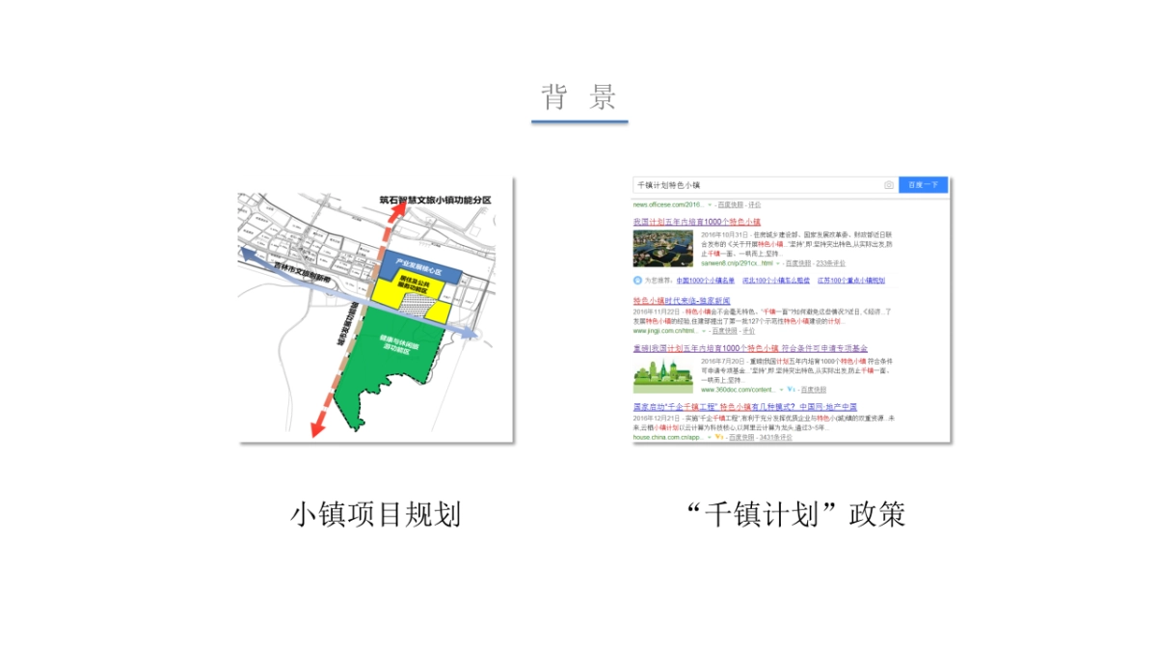Viewport: 1157px width, 651px height.
Task: Expand arrow beside www.360doc.com/content URL
Action: coord(781,389)
